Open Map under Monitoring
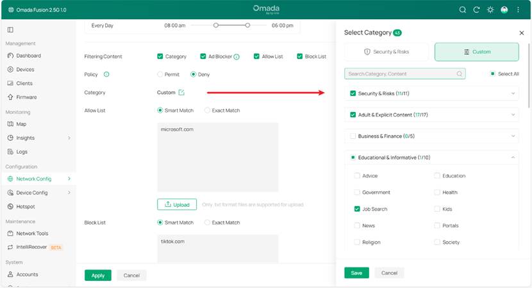The height and width of the screenshot is (288, 532). pos(21,124)
